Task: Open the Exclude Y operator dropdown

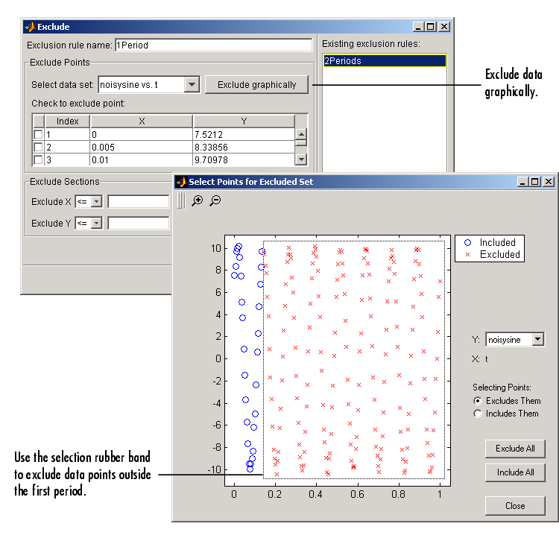Action: coord(96,224)
